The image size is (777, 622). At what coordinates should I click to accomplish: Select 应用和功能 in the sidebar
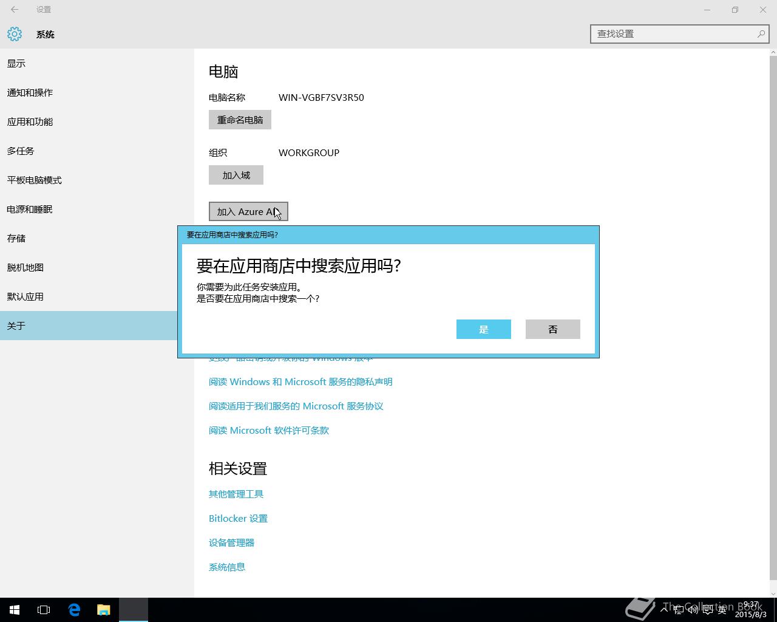point(97,121)
